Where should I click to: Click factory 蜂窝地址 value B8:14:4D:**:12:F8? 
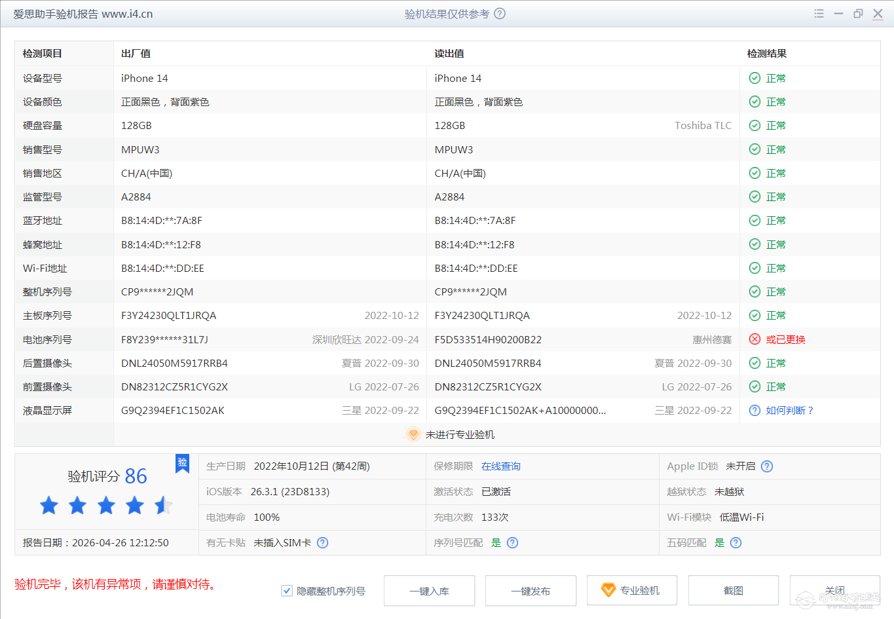161,244
